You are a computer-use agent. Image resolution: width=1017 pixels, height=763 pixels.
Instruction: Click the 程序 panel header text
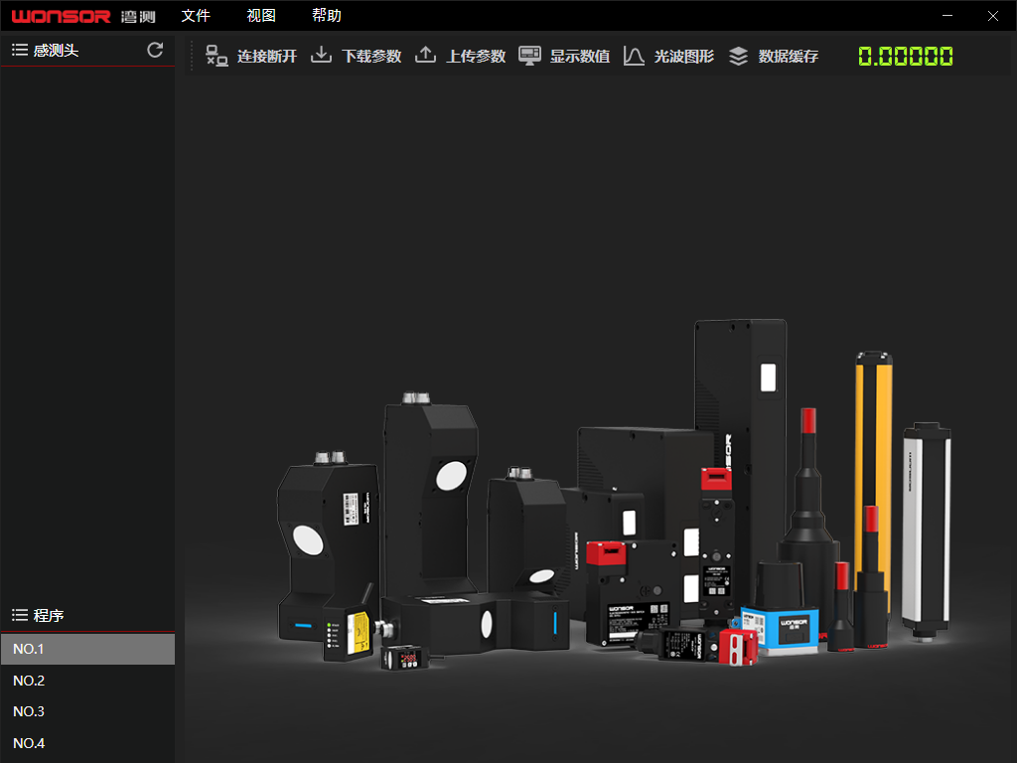coord(49,616)
